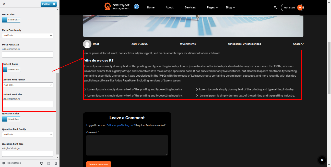Go to the Services menu item
The image size is (331, 167).
(x=190, y=8)
